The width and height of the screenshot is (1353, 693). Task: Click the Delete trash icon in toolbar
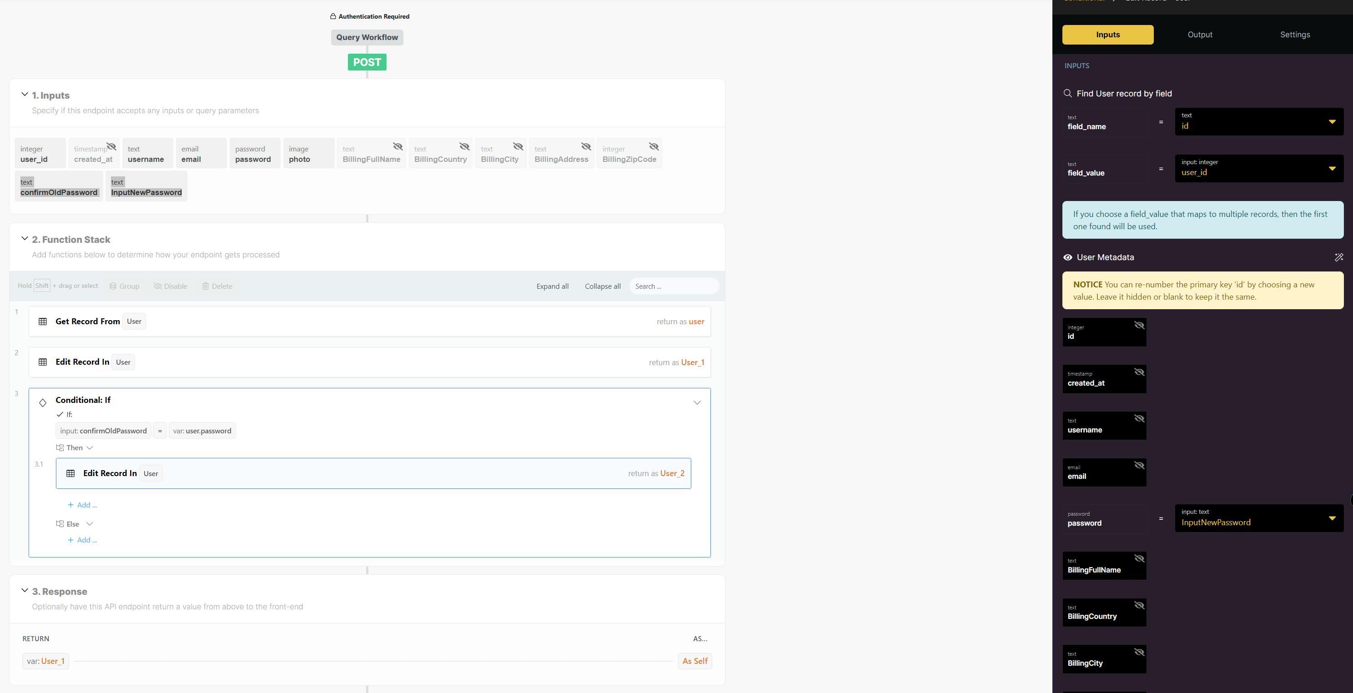206,286
